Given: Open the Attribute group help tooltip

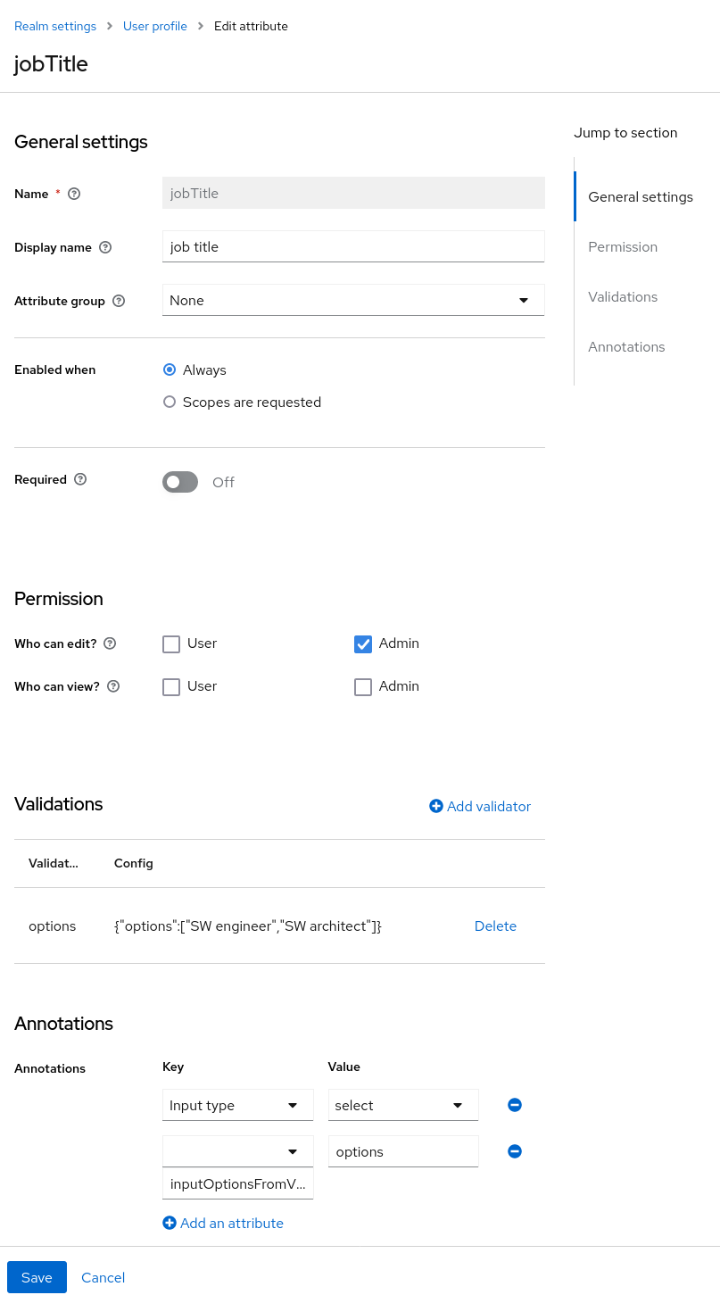Looking at the screenshot, I should [x=119, y=301].
